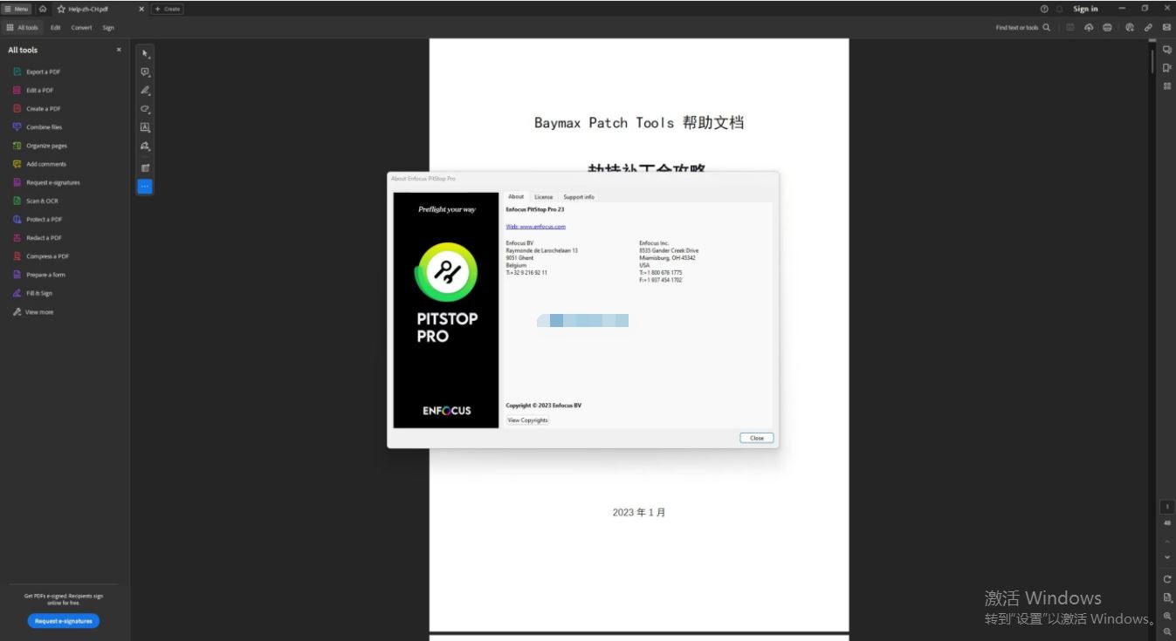Expand View more tools list
1176x641 pixels.
tap(33, 312)
